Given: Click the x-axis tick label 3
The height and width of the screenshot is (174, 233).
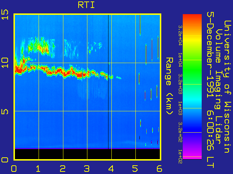Looking at the screenshot, I should 87,169.
